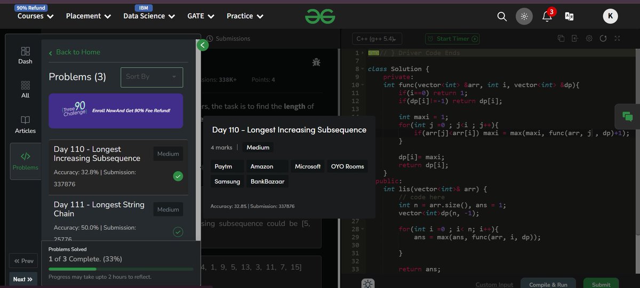Click Medium tag in problem tooltip

point(258,147)
